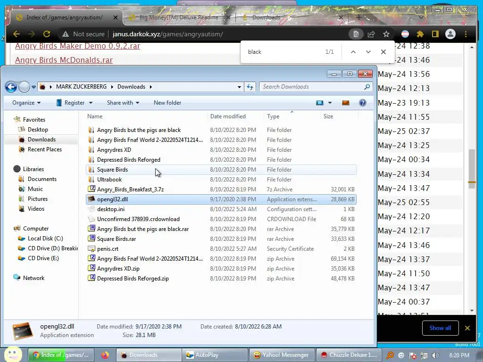Select Downloads in Favorites
The image size is (483, 362).
42,140
